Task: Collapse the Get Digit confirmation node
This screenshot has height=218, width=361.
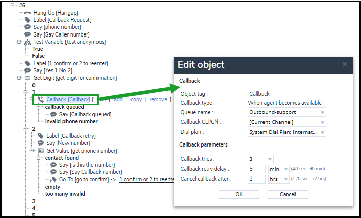Action: click(x=19, y=78)
